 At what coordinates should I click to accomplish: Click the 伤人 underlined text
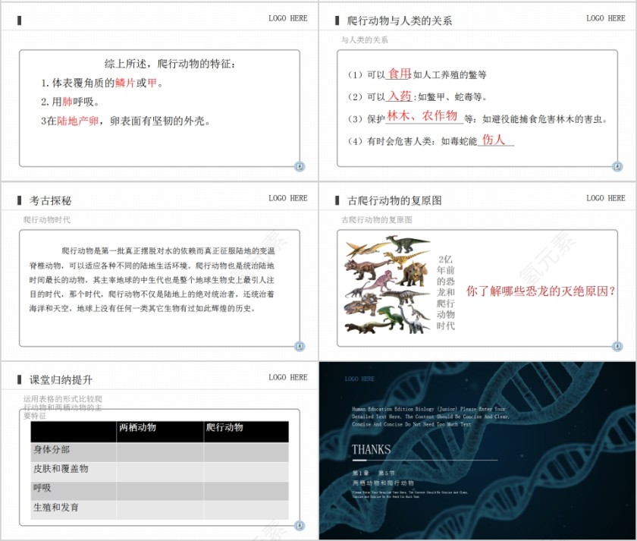(492, 140)
